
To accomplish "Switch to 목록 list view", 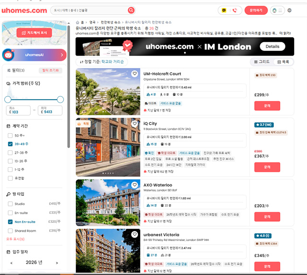I will pyautogui.click(x=283, y=62).
